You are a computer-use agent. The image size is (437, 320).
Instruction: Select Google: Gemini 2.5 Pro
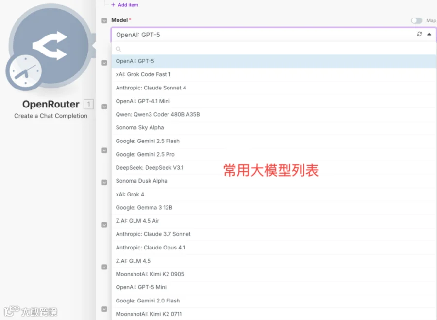tap(273, 155)
